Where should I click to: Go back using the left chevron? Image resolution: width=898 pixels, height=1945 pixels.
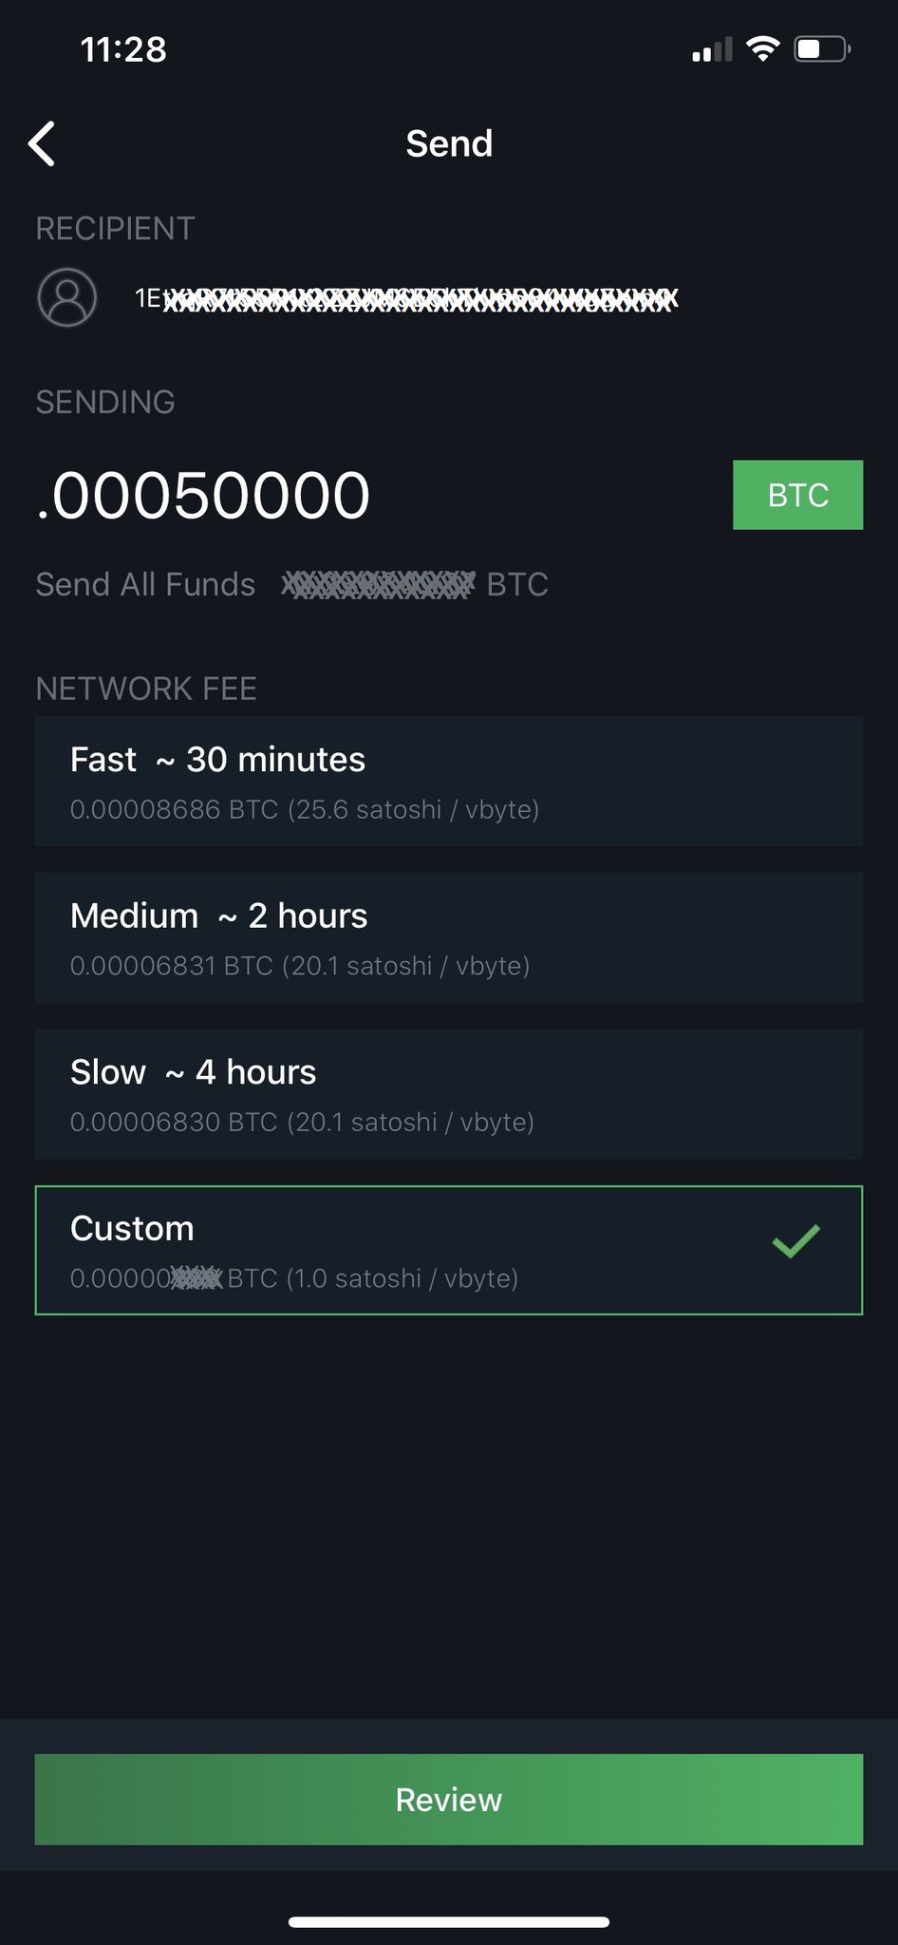pos(42,144)
